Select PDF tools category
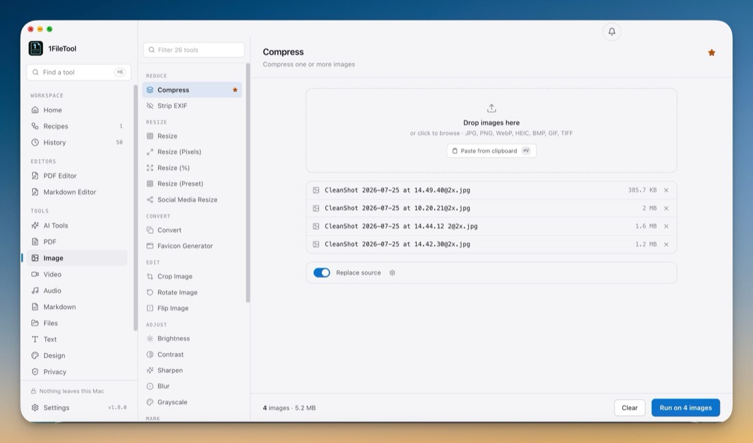Viewport: 753px width, 443px height. 77,242
